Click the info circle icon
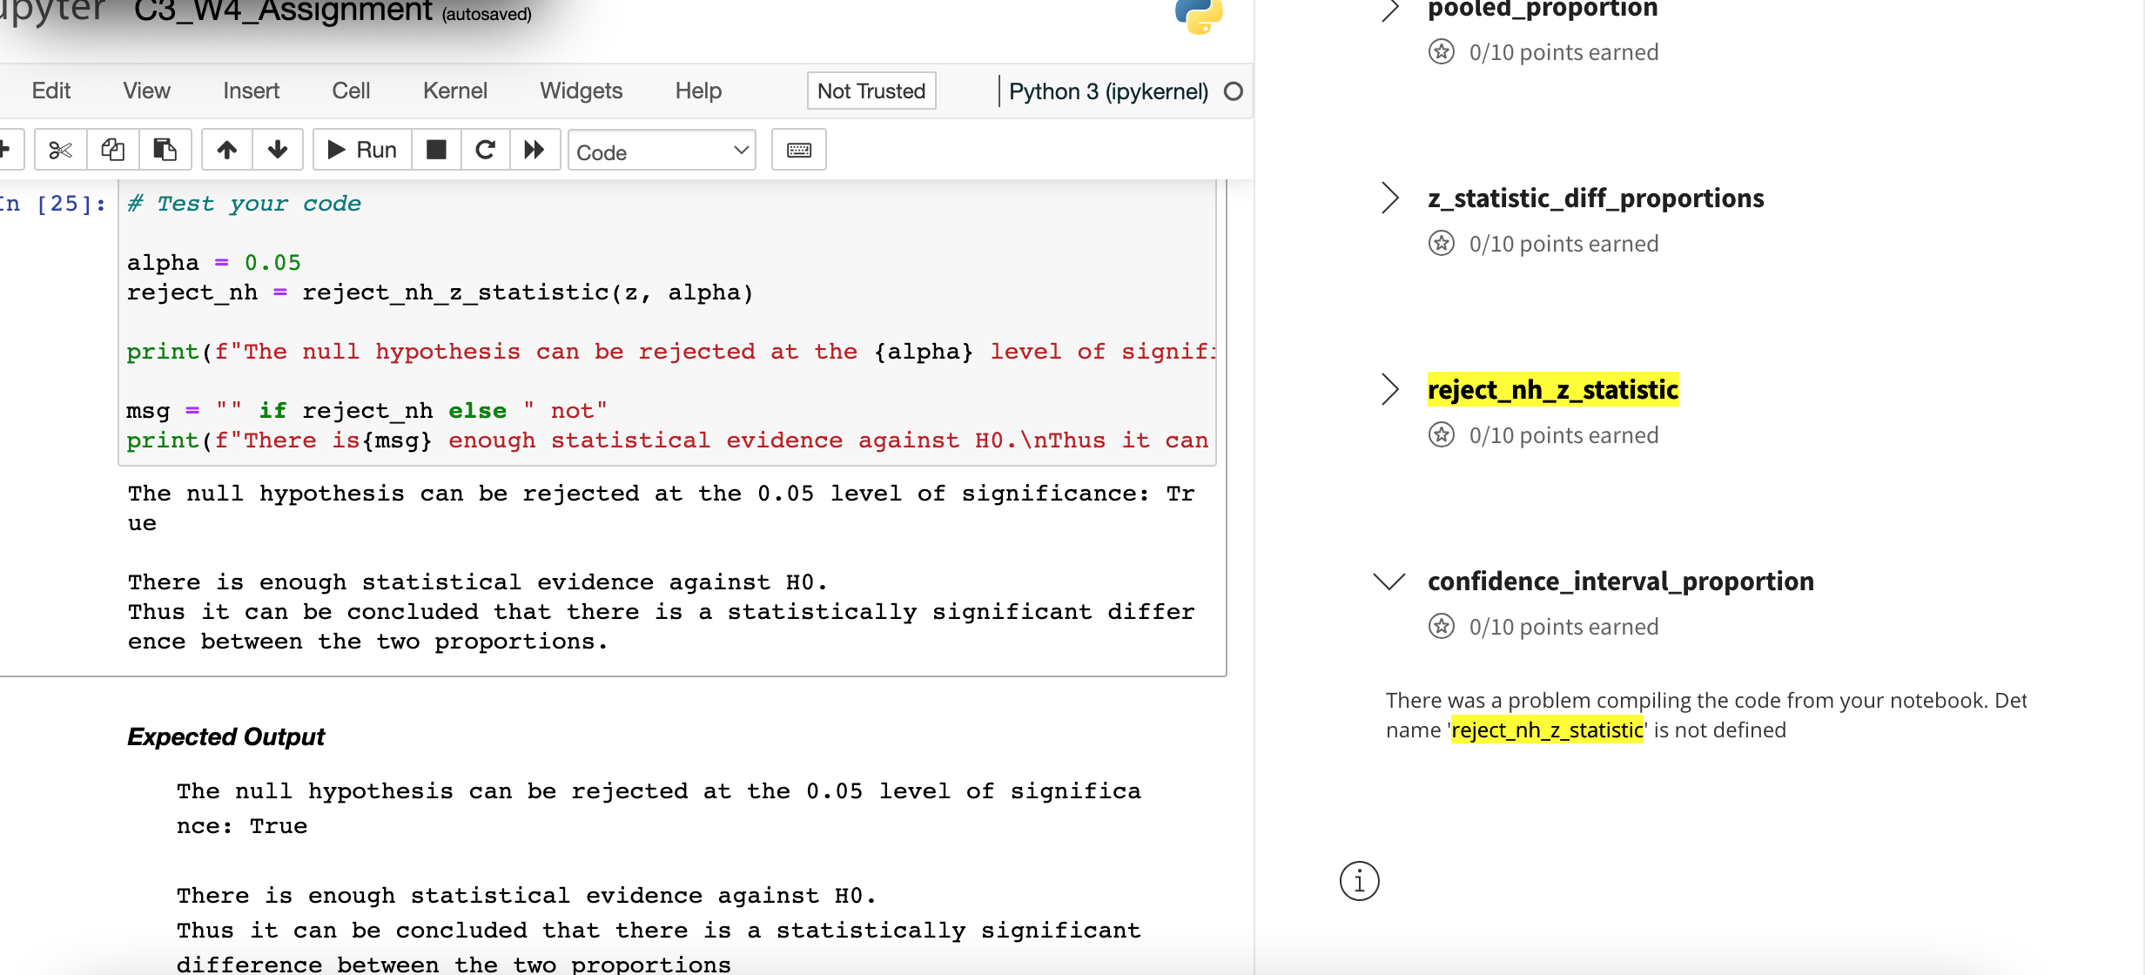Viewport: 2145px width, 975px height. 1359,881
